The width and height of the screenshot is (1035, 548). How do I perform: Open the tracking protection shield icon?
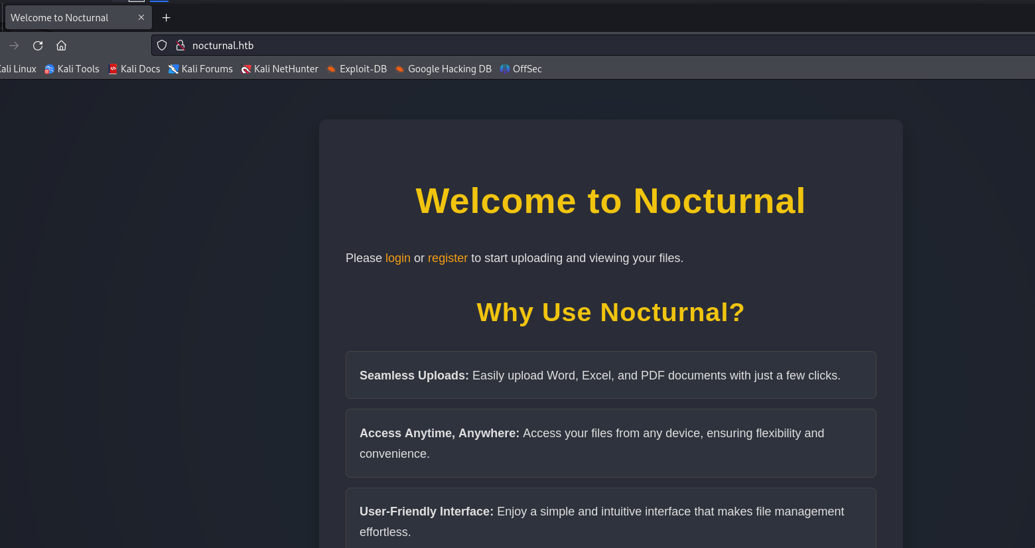point(162,46)
